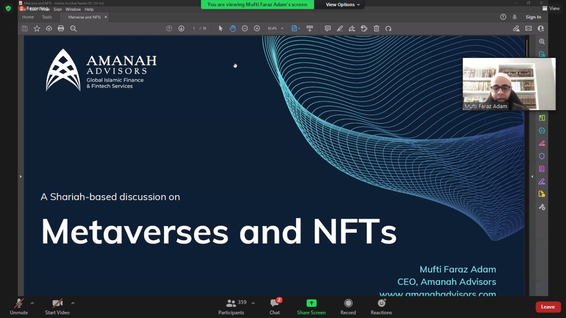Leave the meeting
The height and width of the screenshot is (318, 566).
(x=548, y=307)
